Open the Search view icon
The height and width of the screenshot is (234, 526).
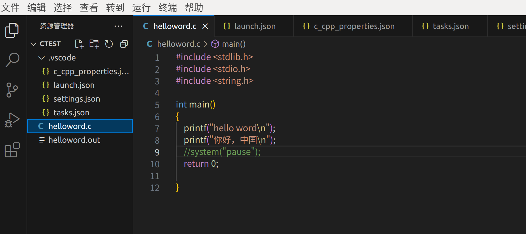(x=12, y=60)
